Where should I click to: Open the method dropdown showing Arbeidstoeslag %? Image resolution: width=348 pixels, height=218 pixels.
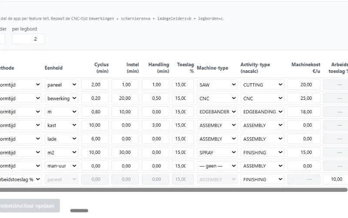point(20,179)
